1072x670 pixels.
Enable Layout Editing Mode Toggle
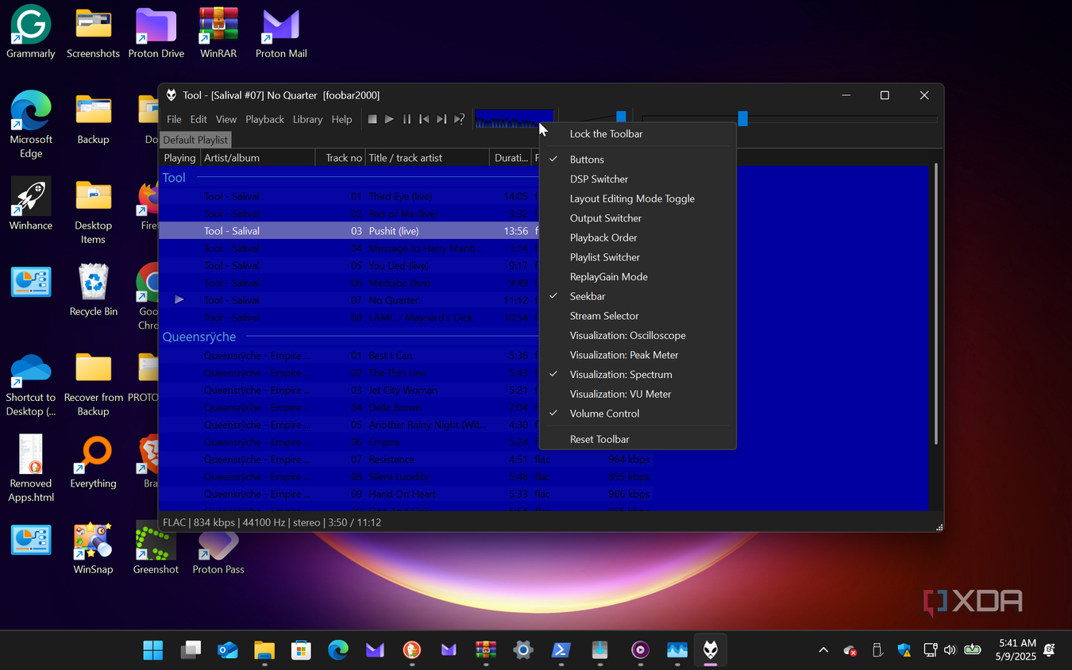click(638, 198)
